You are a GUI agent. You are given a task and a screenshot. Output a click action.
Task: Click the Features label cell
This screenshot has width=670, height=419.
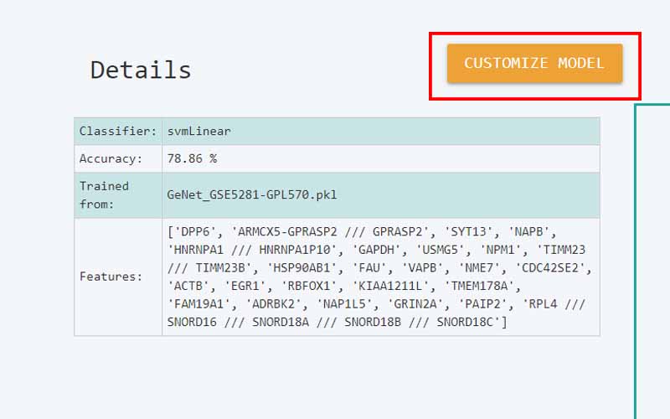click(111, 277)
